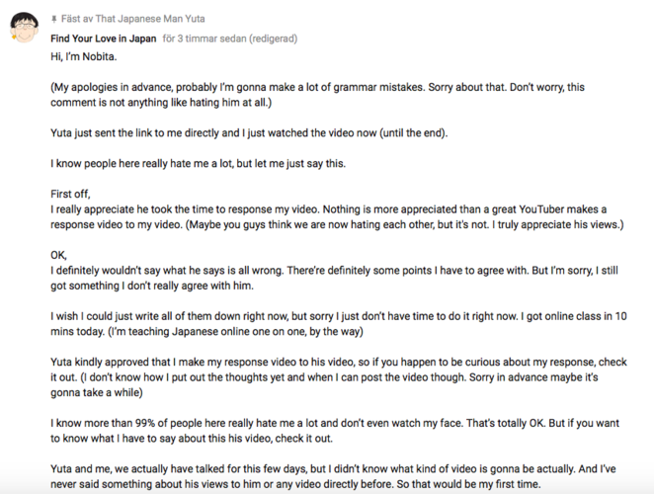Click the standalone 'OK,' line
Image resolution: width=654 pixels, height=494 pixels.
click(x=57, y=254)
